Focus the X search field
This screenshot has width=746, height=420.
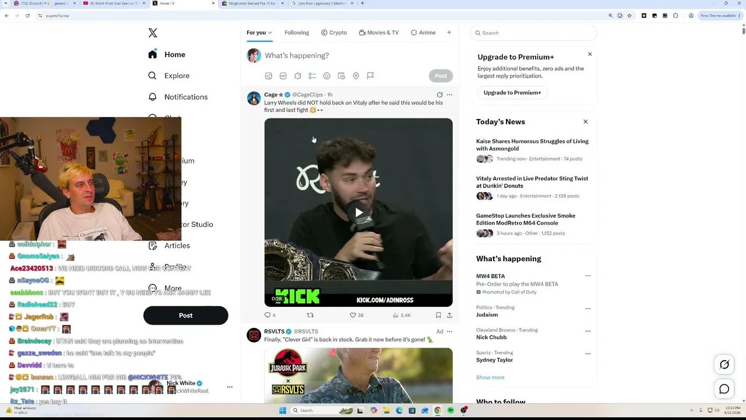coord(534,33)
